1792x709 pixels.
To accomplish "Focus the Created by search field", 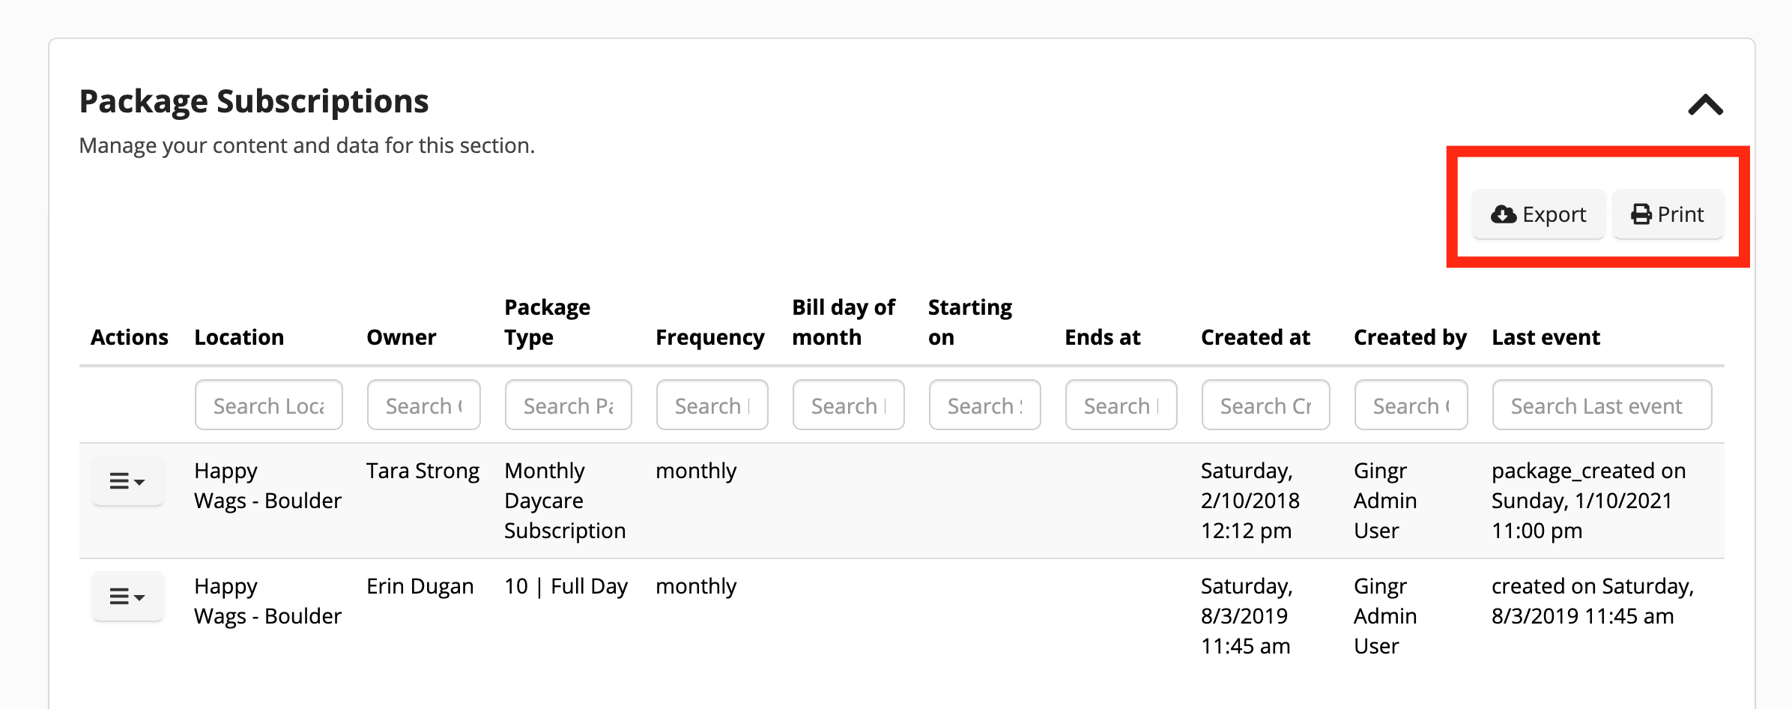I will pyautogui.click(x=1411, y=405).
